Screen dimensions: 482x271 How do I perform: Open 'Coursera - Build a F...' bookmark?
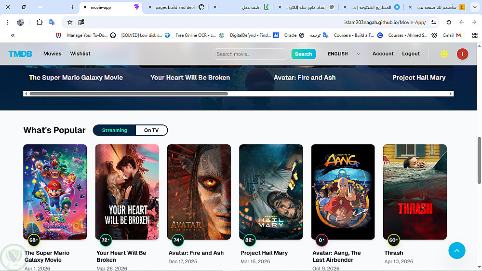[x=359, y=35]
